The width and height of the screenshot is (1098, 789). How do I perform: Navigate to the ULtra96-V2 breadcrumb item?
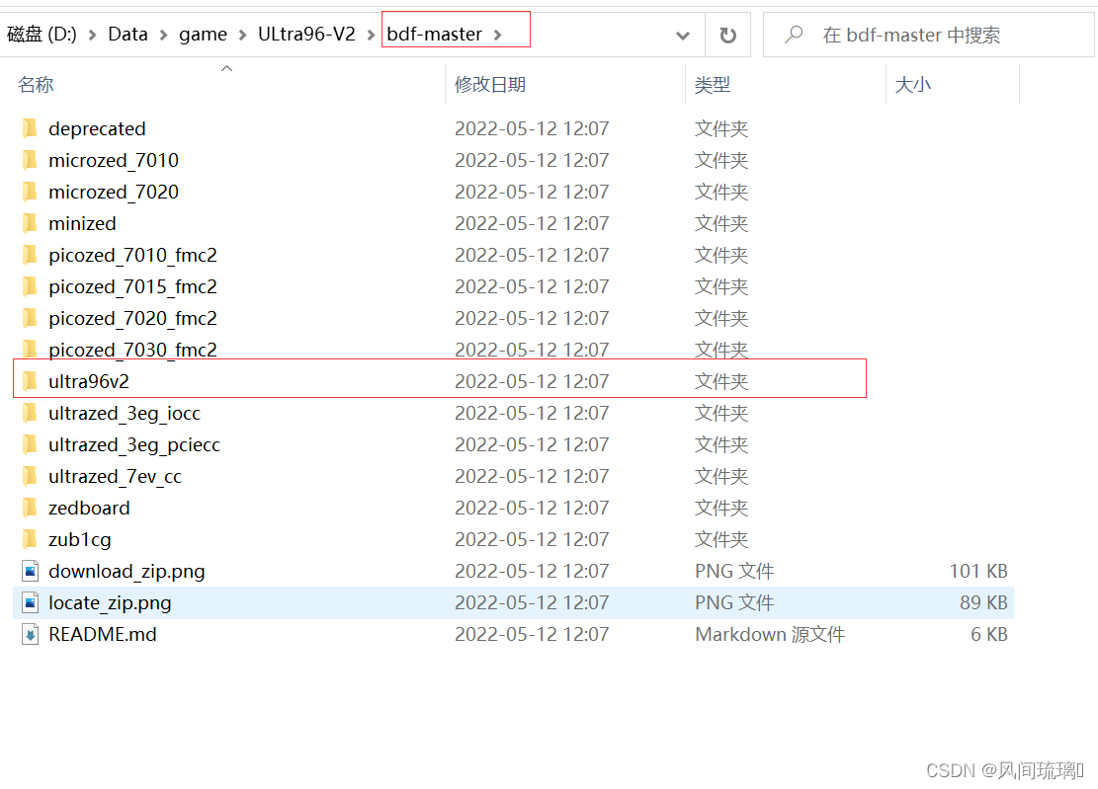click(306, 33)
